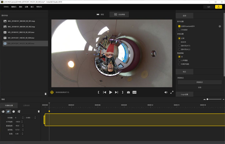Disable the FlowState stabilization checkbox
The height and width of the screenshot is (144, 225).
coord(179,26)
